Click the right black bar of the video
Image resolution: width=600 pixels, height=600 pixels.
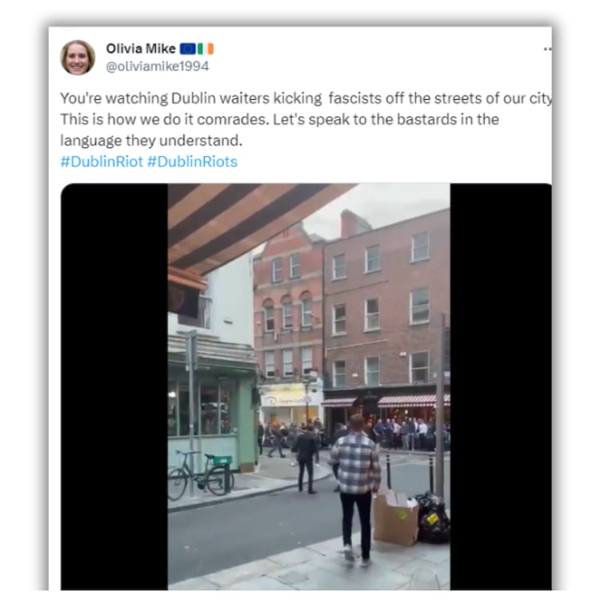pyautogui.click(x=501, y=386)
